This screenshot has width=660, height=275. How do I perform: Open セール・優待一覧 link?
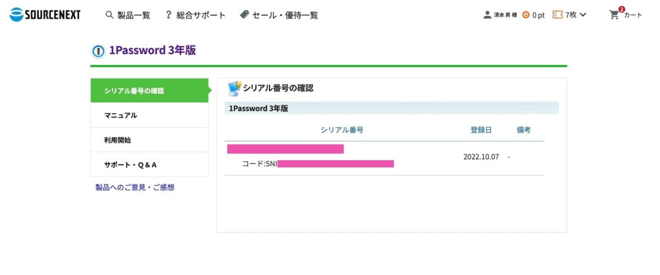[x=285, y=15]
